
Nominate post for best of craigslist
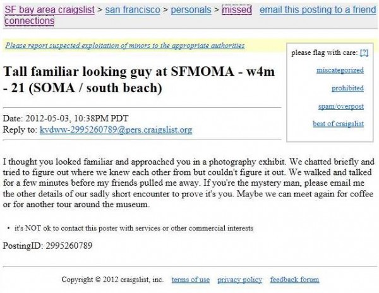338,124
